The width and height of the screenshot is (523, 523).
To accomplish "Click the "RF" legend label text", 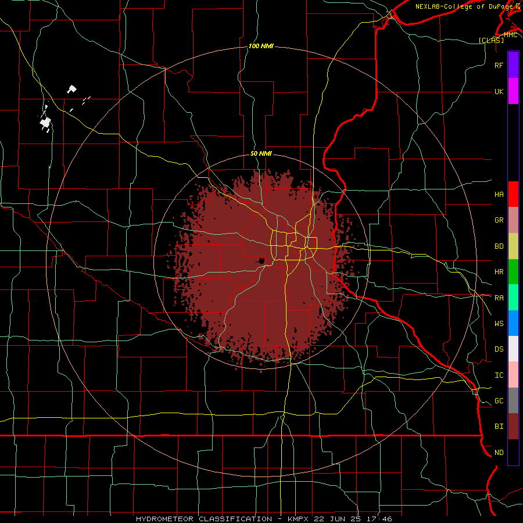I will pos(499,65).
